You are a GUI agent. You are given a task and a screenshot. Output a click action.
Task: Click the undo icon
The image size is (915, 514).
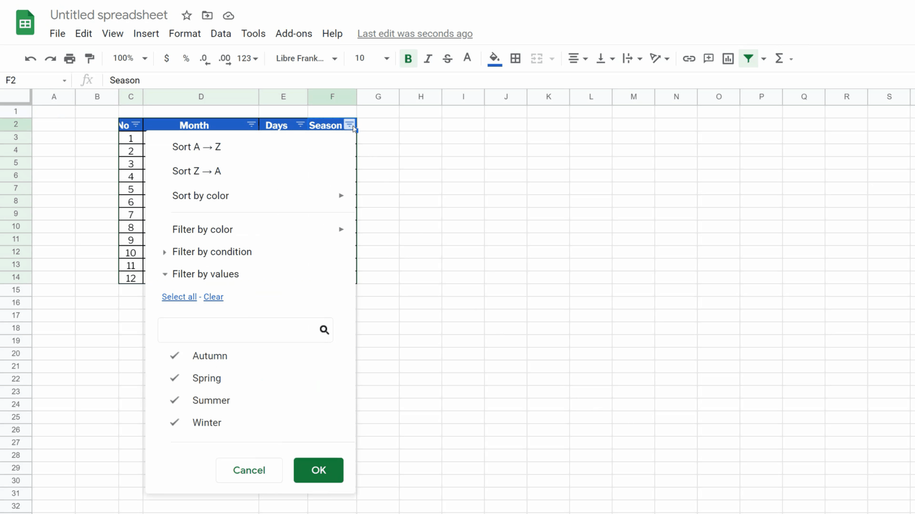[30, 58]
